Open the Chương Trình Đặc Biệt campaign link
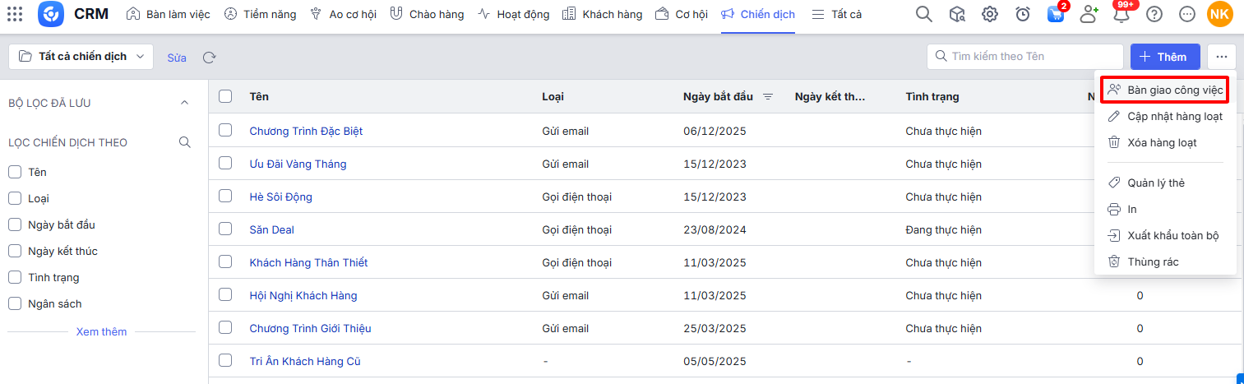This screenshot has width=1244, height=384. pyautogui.click(x=306, y=131)
